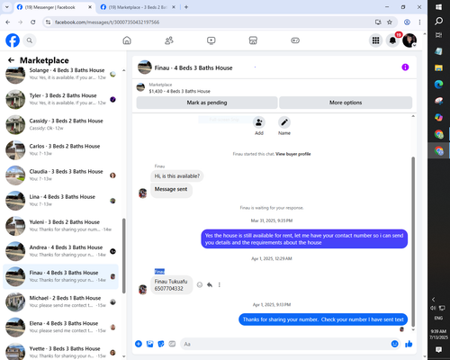
Task: Open Lina - 4 Beds 3 Baths House chat
Action: (x=60, y=201)
